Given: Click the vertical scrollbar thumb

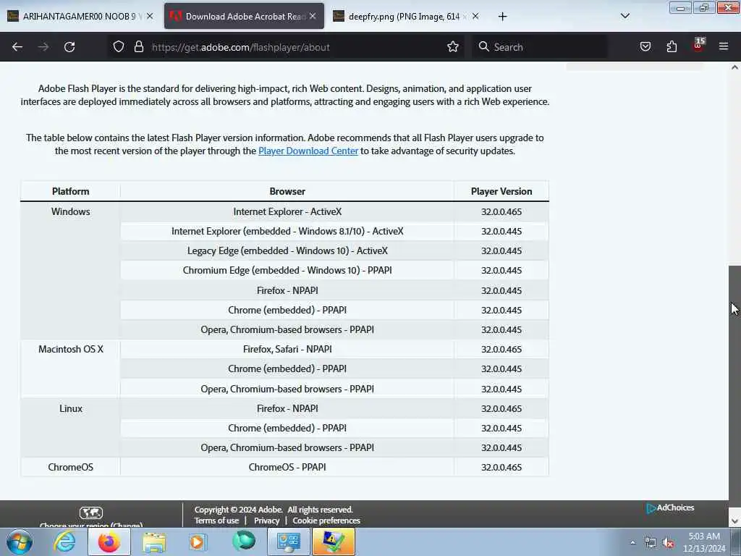Looking at the screenshot, I should pyautogui.click(x=734, y=385).
